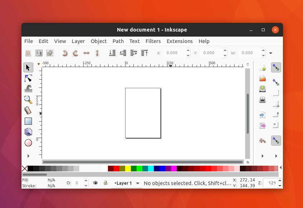
Task: Toggle Layer 1 lock icon
Action: tap(105, 183)
